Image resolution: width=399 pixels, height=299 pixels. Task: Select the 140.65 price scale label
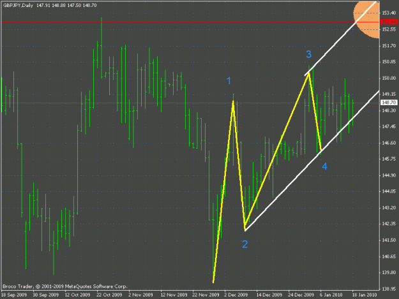click(389, 256)
